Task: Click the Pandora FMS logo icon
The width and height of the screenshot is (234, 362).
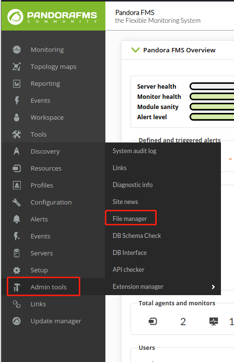Action: [15, 16]
